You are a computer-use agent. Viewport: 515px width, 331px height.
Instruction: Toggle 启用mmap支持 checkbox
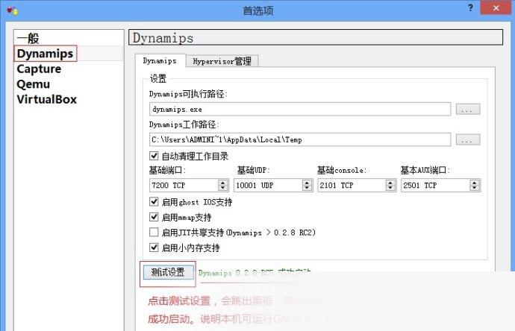tap(154, 217)
